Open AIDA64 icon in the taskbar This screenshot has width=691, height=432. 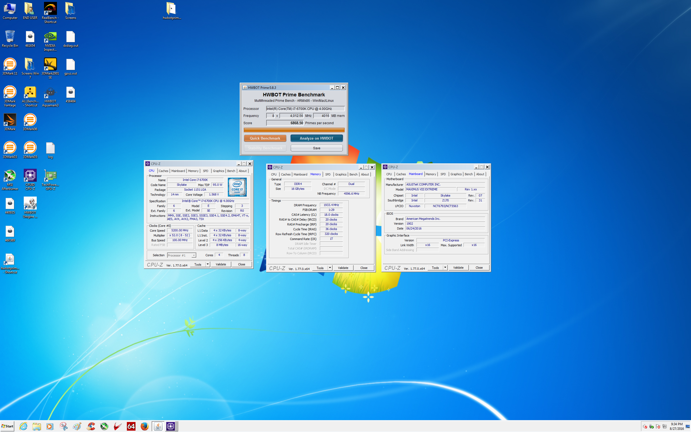(x=131, y=426)
